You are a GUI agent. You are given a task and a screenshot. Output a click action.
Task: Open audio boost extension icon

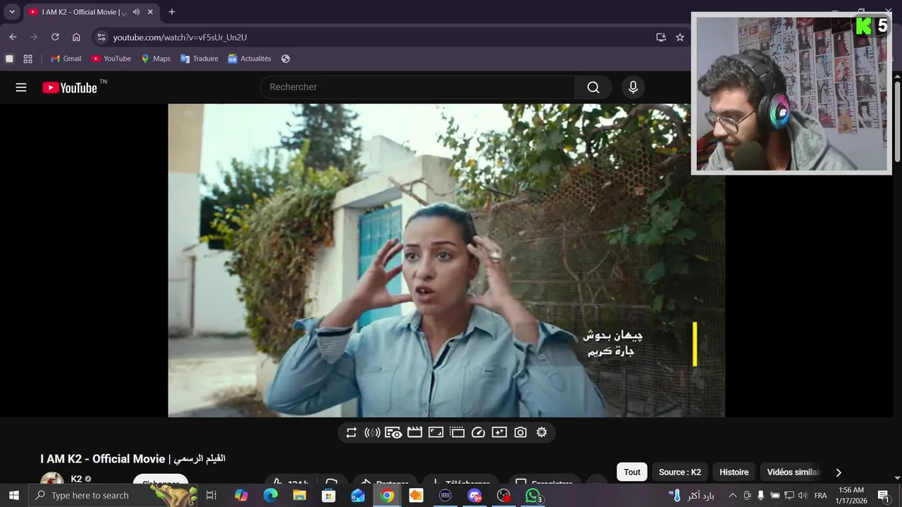pyautogui.click(x=372, y=432)
